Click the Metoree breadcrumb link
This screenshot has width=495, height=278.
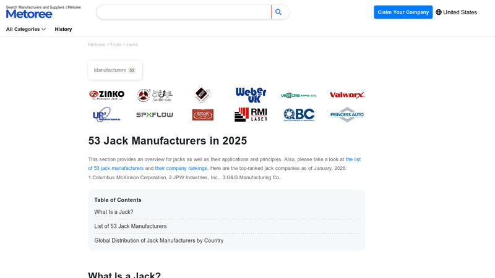coord(97,44)
